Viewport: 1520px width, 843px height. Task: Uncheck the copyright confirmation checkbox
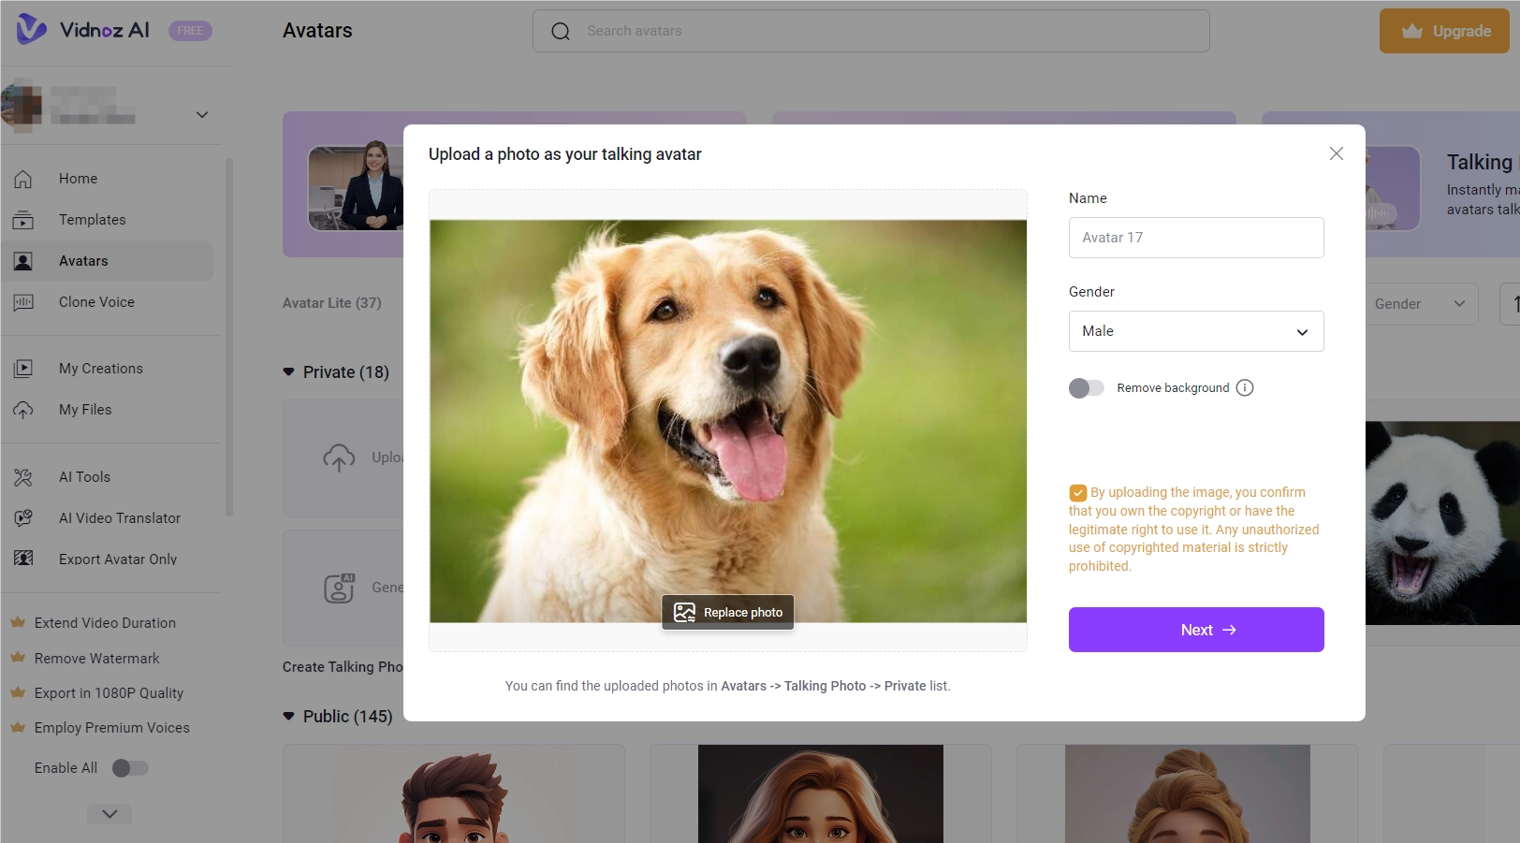(1078, 493)
